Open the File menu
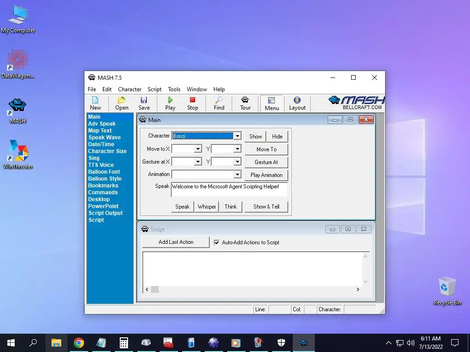470x352 pixels. tap(92, 89)
